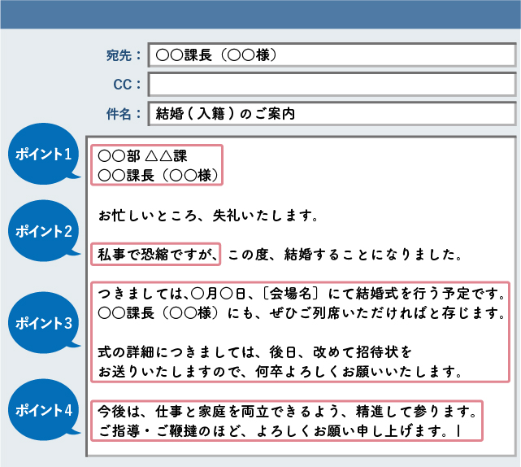Click the この度、結婚することになりました text

point(345,255)
